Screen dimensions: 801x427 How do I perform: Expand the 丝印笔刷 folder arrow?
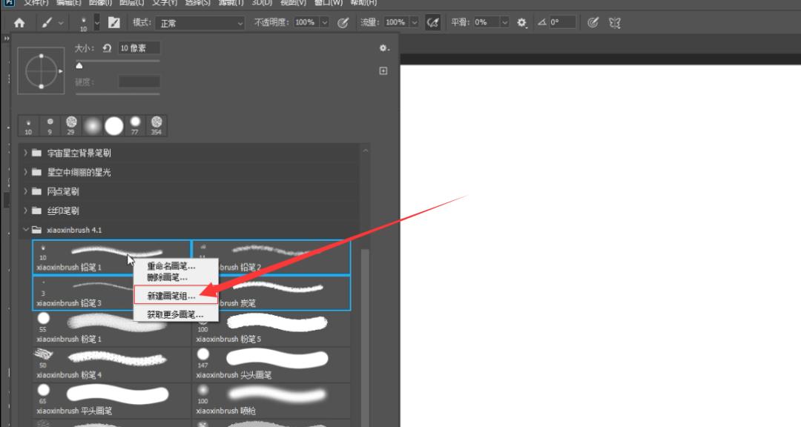click(25, 211)
